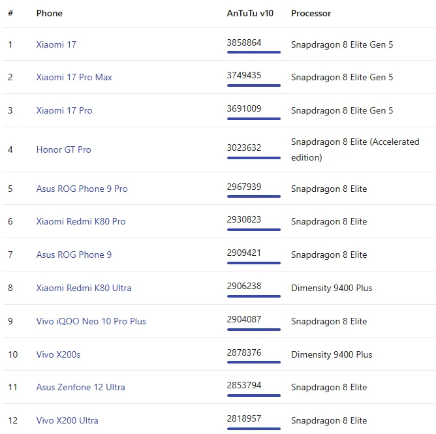
Task: Open the Xiaomi 17 Pro Max link
Action: [74, 77]
